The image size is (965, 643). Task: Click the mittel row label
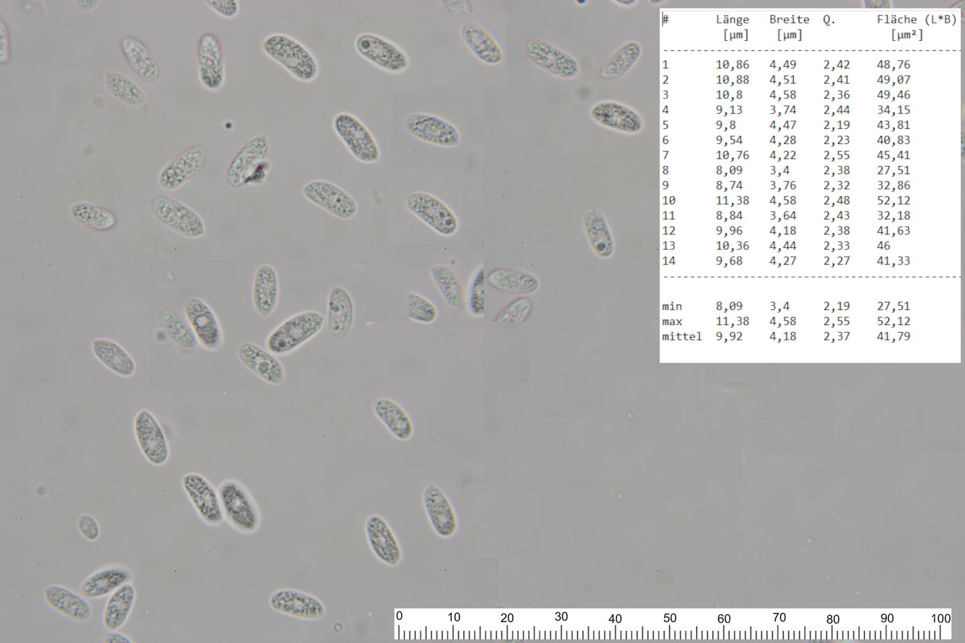pyautogui.click(x=681, y=337)
